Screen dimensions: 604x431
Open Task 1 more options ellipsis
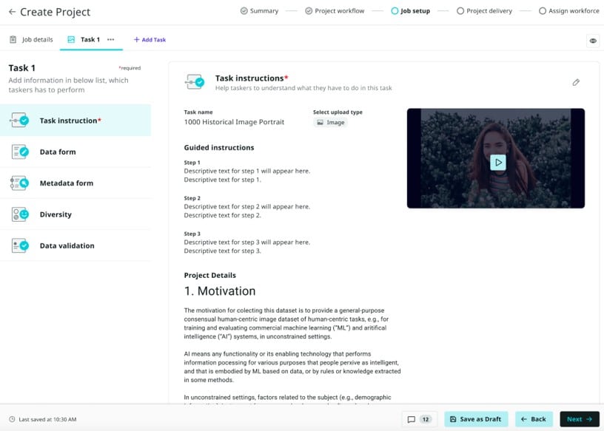(110, 40)
